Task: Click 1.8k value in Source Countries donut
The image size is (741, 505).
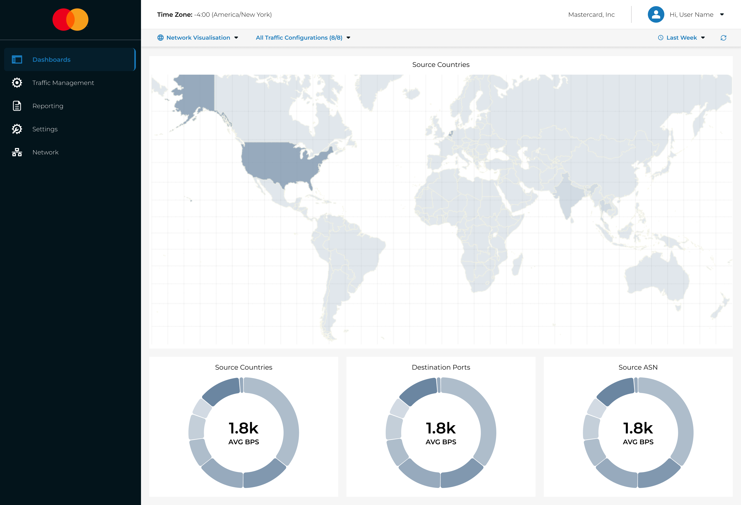Action: (x=244, y=428)
